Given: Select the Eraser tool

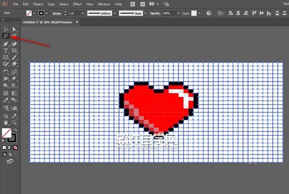Looking at the screenshot, I should pyautogui.click(x=14, y=64).
